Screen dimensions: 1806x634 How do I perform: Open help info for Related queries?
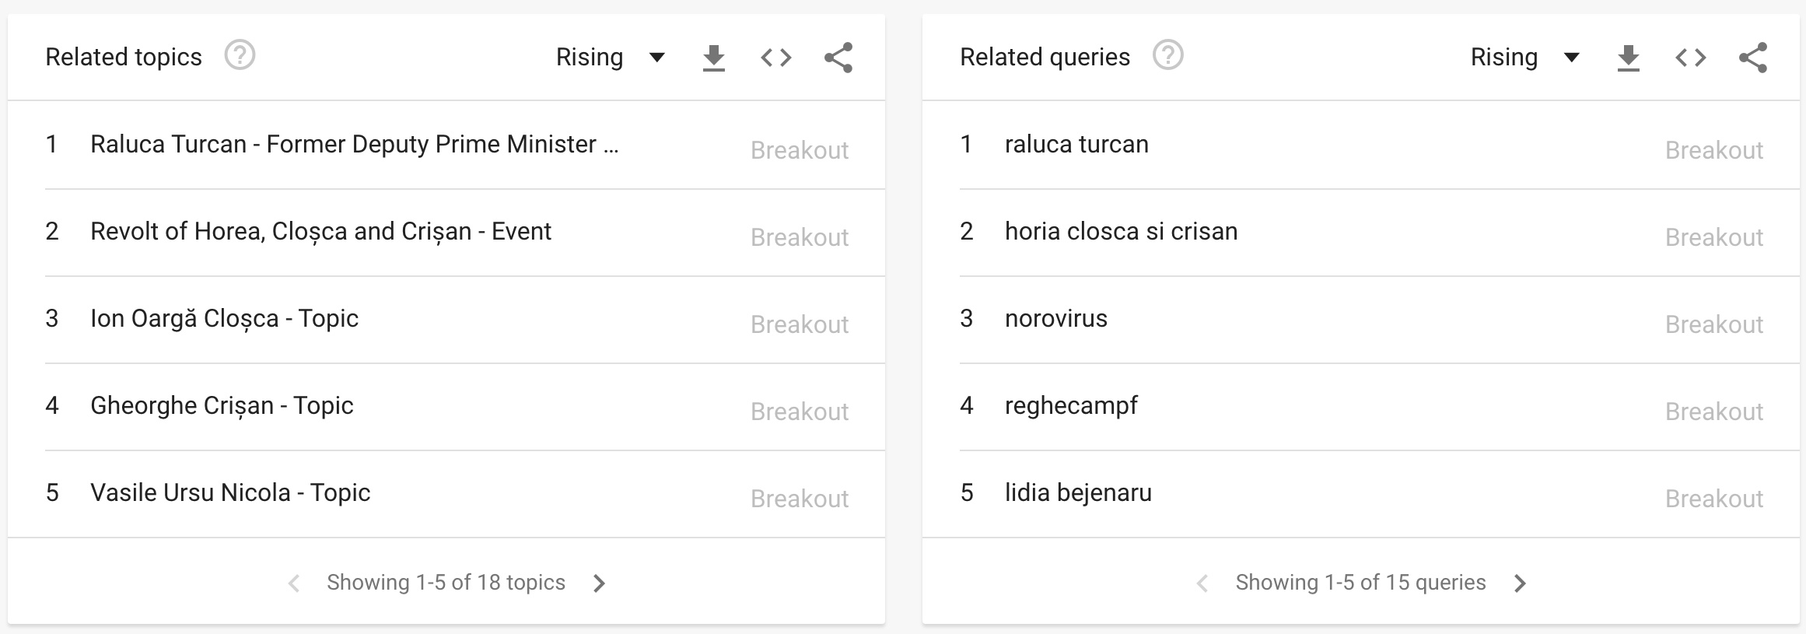[1167, 56]
